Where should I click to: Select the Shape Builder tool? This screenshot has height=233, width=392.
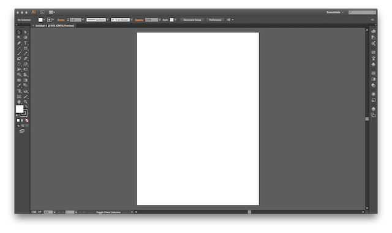click(19, 75)
